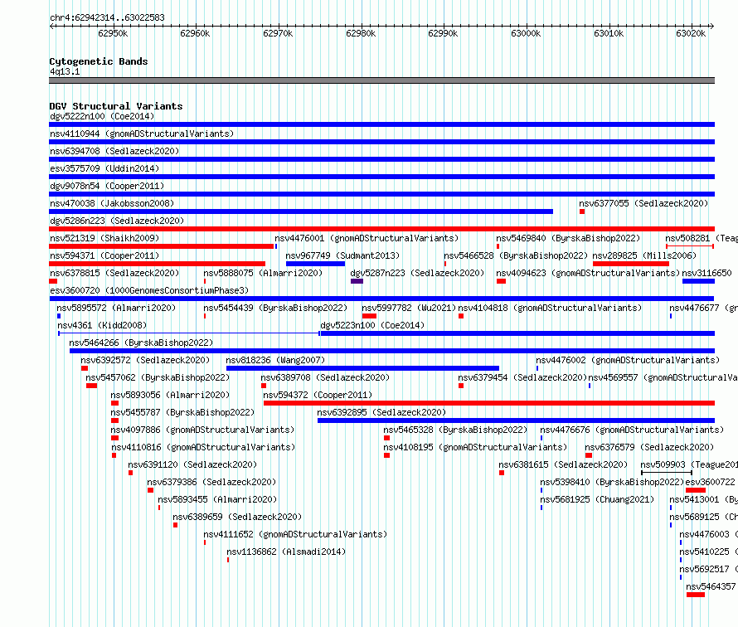Click nsv6378815 (Sedlazeck2020) red marker
Viewport: 738px width, 627px height.
53,281
